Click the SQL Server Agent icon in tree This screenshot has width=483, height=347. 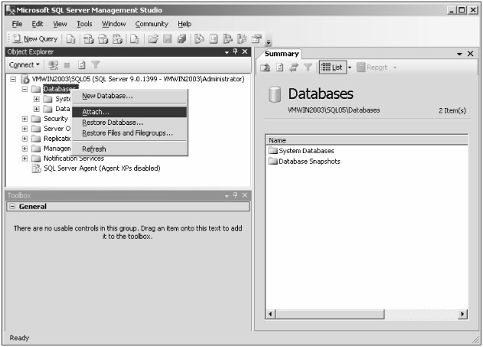click(36, 169)
